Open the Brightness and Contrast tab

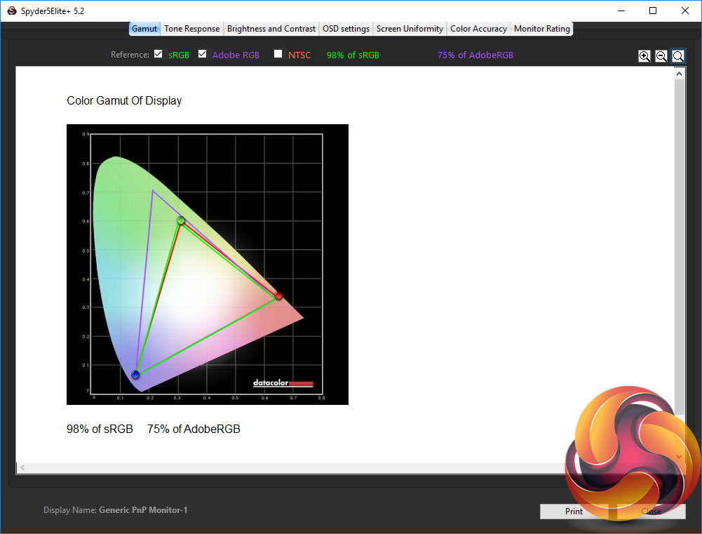pyautogui.click(x=271, y=29)
